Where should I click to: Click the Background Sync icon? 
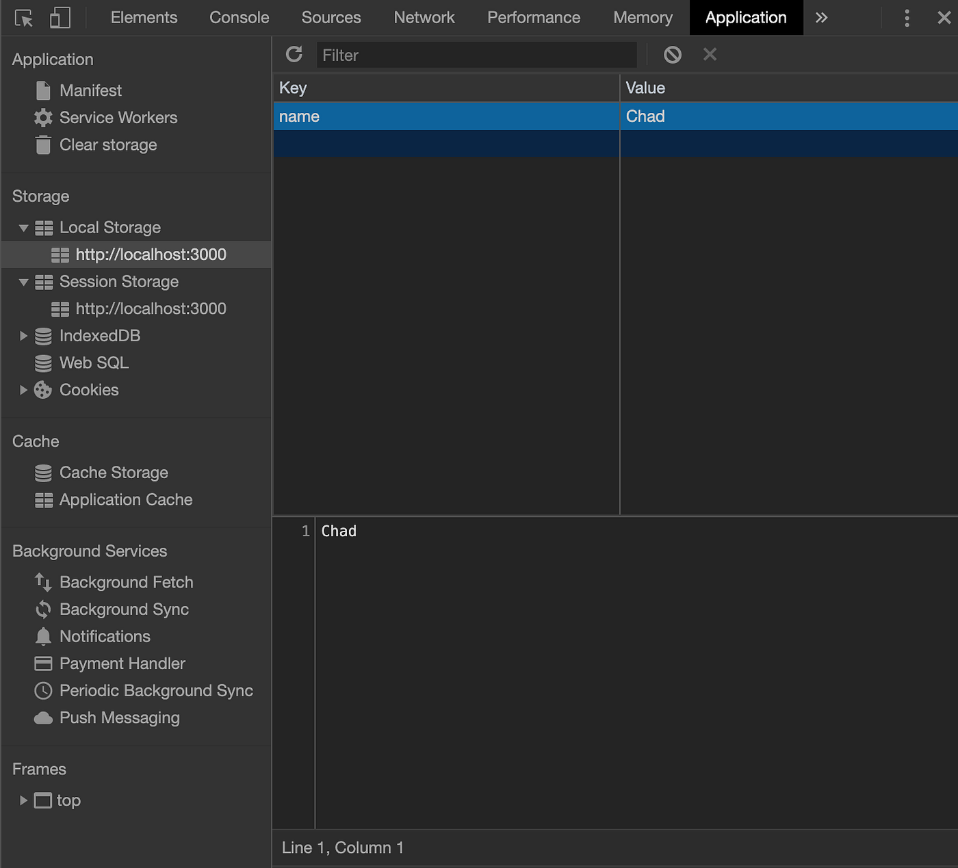(43, 609)
